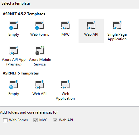
Task: Select the ASP.NET 5 Web Application icon
Action: tap(65, 85)
